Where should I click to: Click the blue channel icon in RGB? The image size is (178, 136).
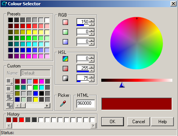click(65, 42)
